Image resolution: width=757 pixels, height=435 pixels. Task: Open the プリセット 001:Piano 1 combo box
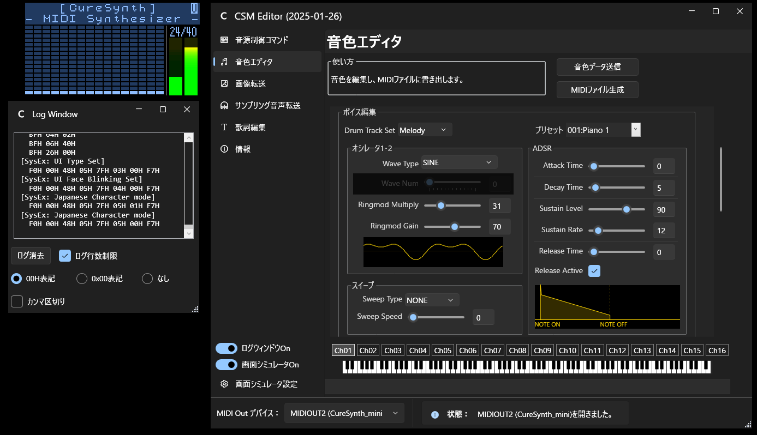[x=603, y=130]
